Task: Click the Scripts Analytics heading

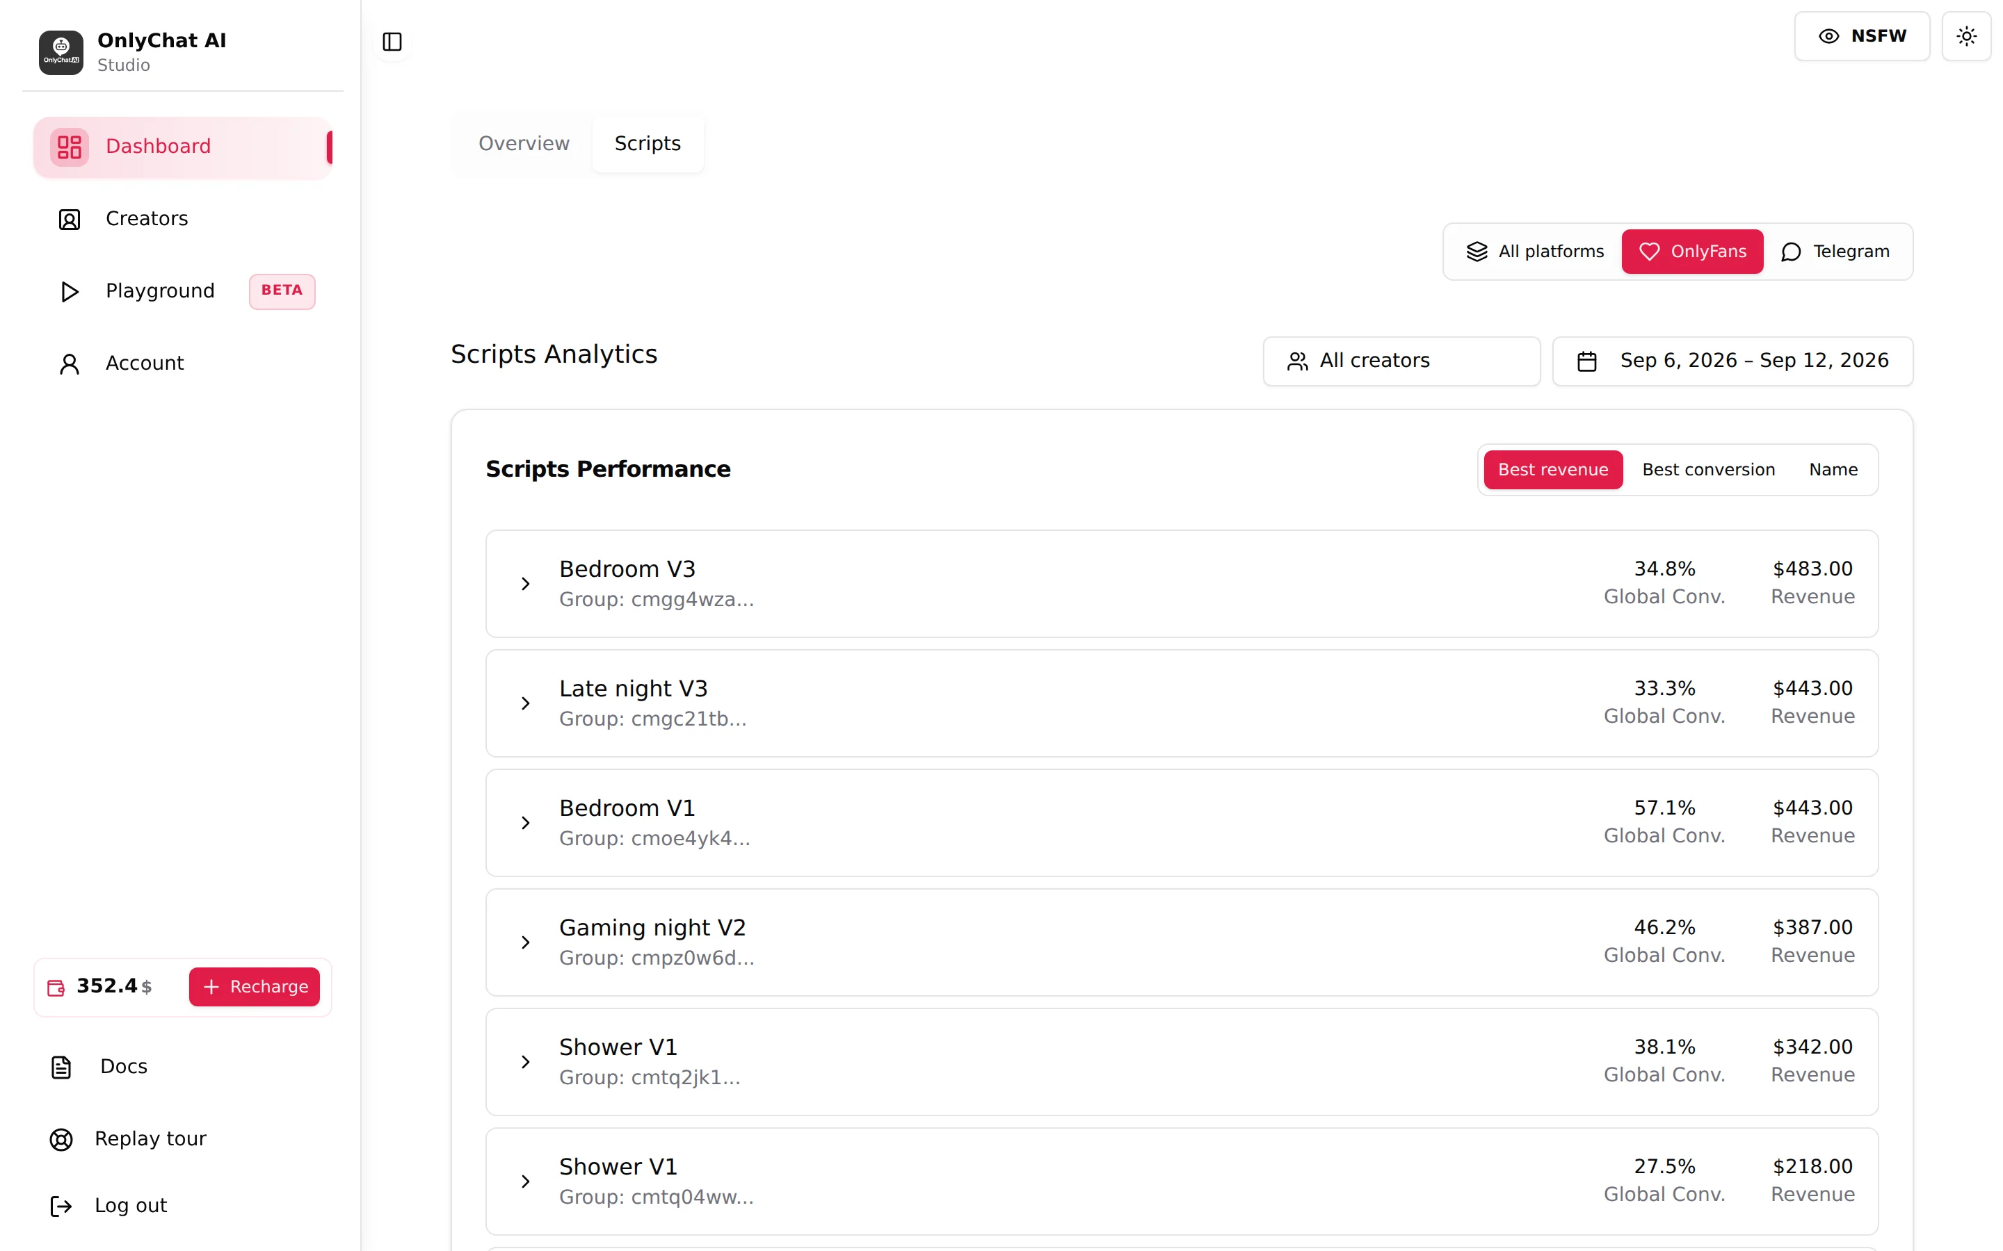Action: click(554, 355)
